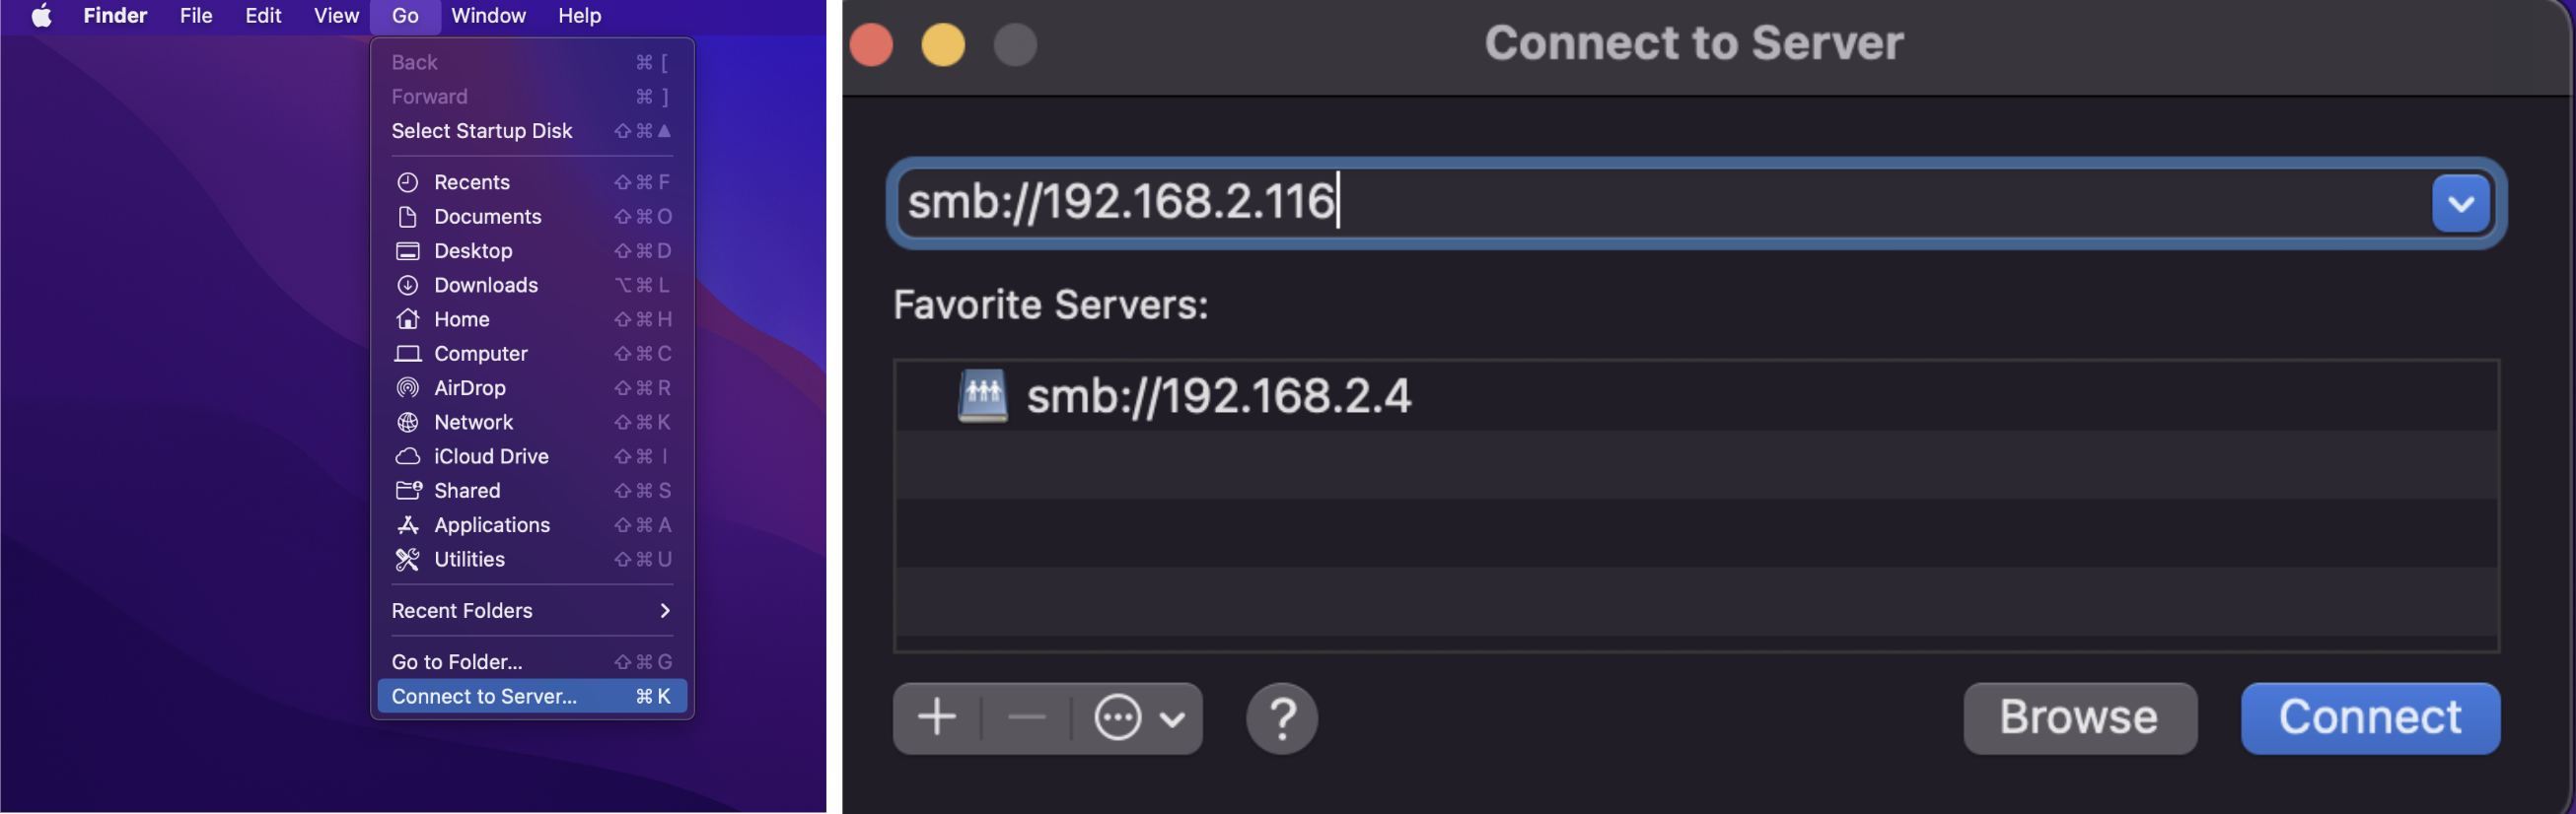Viewport: 2576px width, 814px height.
Task: Add server to favorites with plus button
Action: click(x=936, y=717)
